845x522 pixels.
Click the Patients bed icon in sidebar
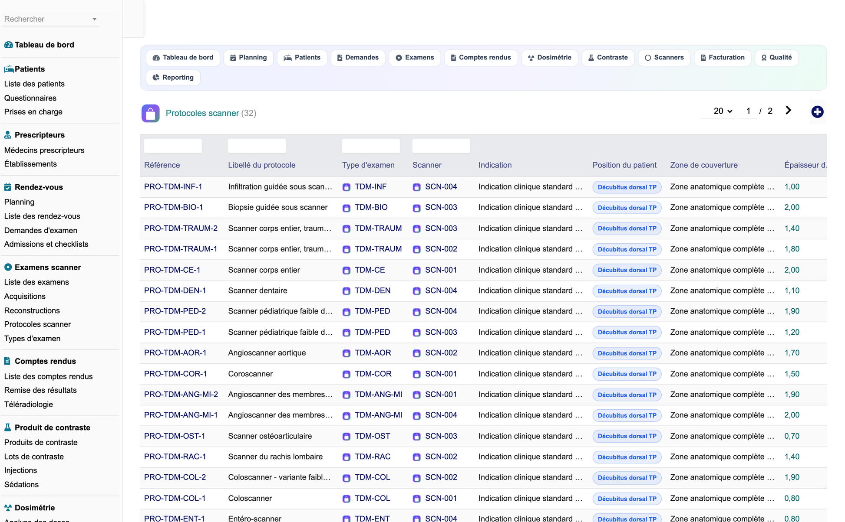point(9,69)
